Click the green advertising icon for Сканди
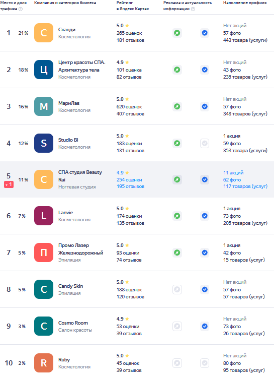The image size is (274, 378). tap(177, 33)
